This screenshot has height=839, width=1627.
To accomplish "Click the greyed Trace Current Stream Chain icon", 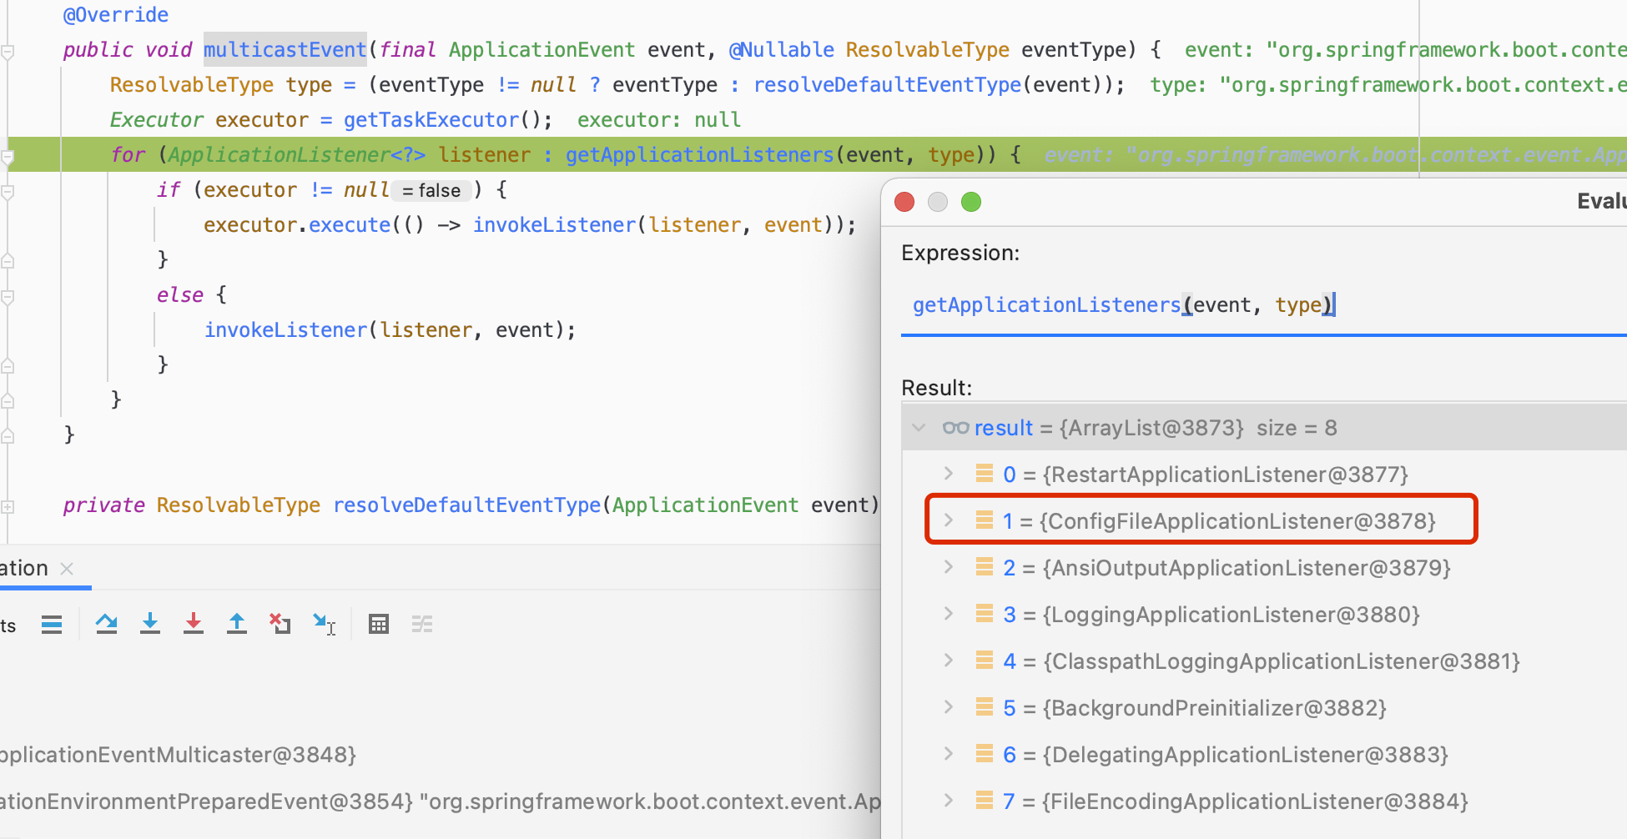I will [x=422, y=624].
